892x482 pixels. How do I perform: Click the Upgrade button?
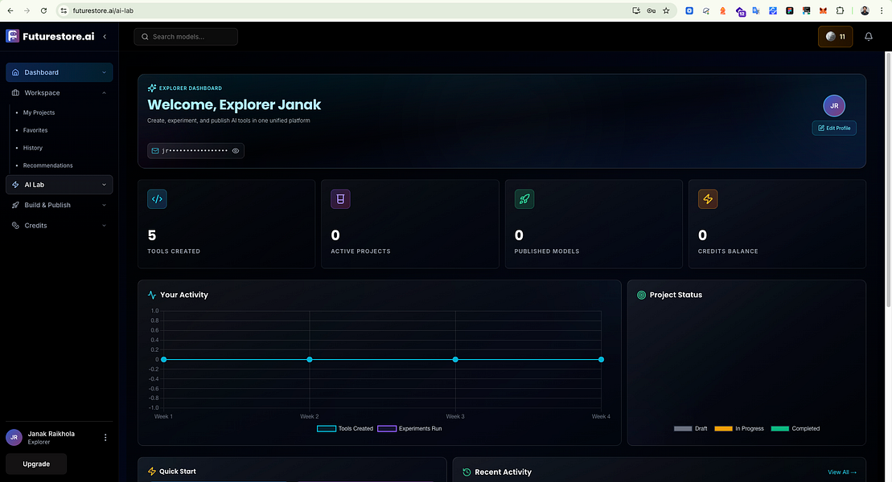(x=36, y=464)
